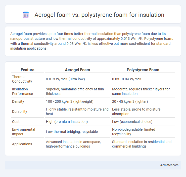Screen dimensions: 186x177
Task: Click the '0.03 - 0.04 W/m*K' cell
Action: 143,79
